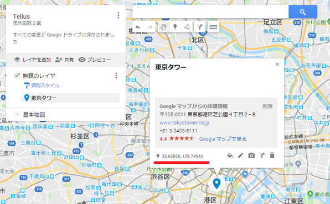This screenshot has width=330, height=204.
Task: Uncheck the 無題のレイヤ layer checkbox
Action: point(17,76)
